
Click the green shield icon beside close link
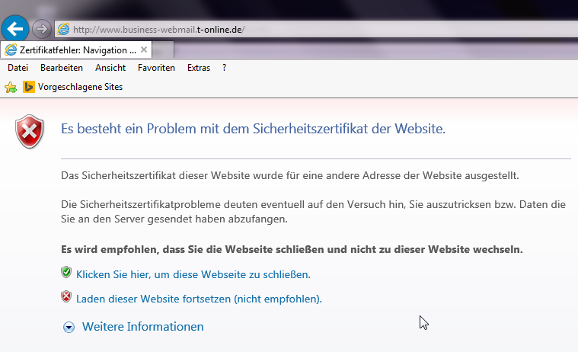(66, 274)
